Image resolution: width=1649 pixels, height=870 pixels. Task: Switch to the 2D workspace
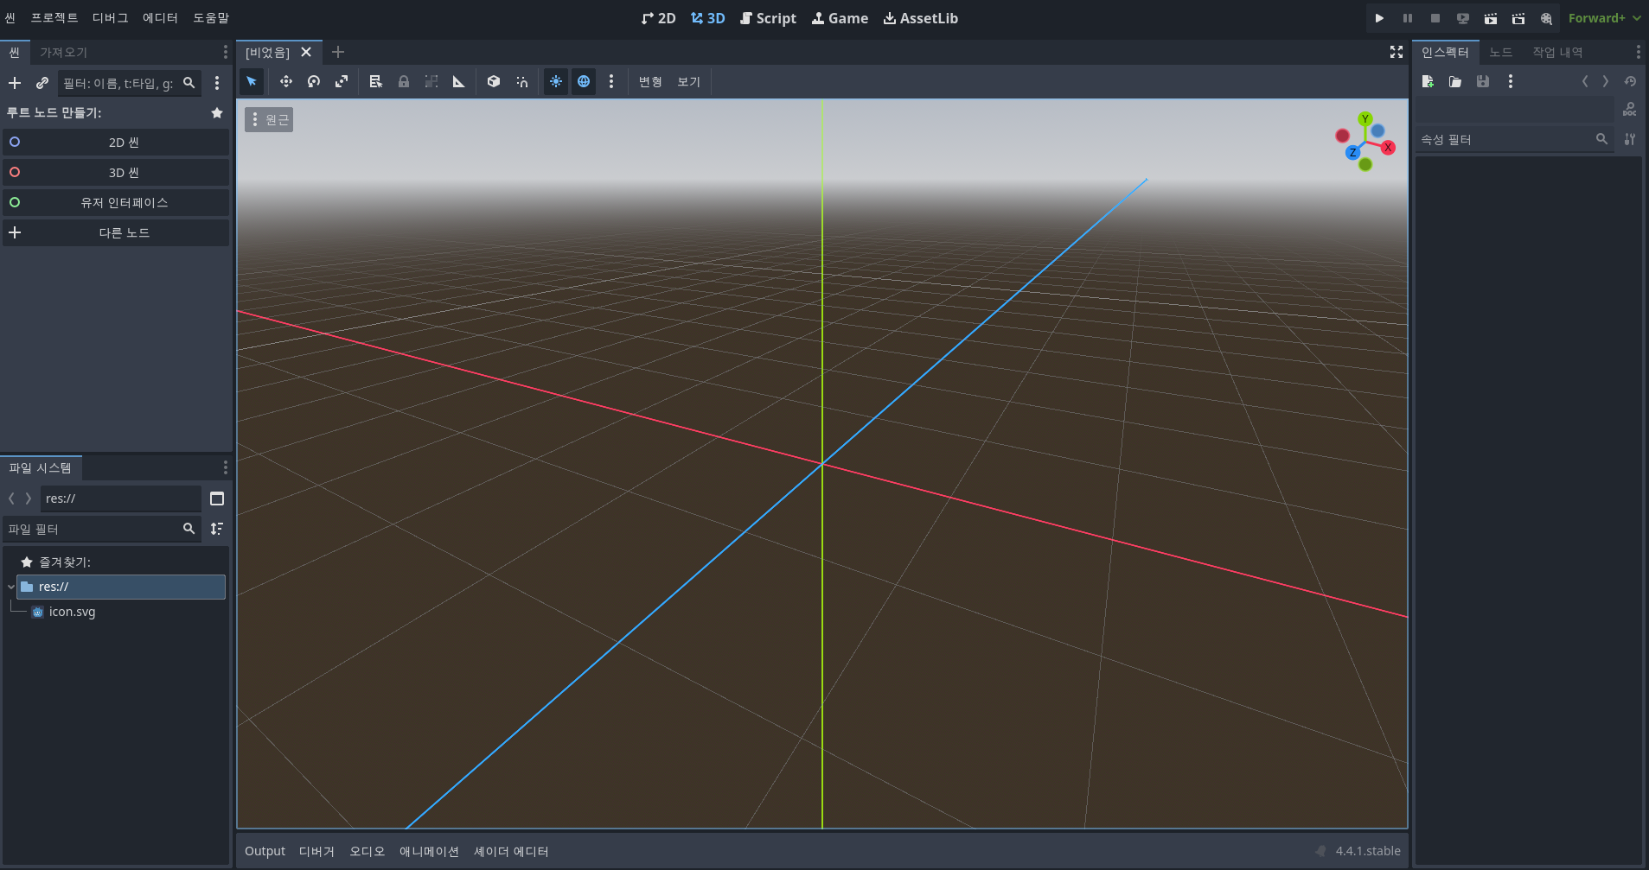(658, 18)
